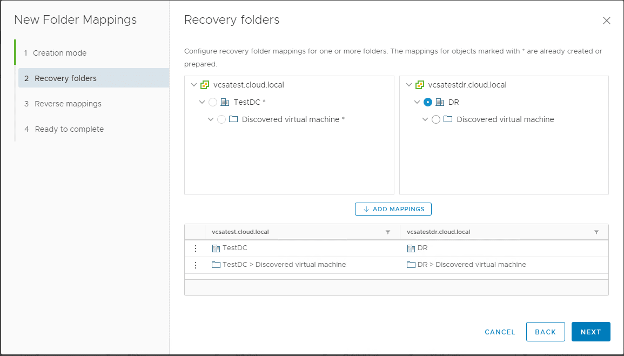Go to the Creation mode step
The width and height of the screenshot is (624, 356).
(59, 53)
